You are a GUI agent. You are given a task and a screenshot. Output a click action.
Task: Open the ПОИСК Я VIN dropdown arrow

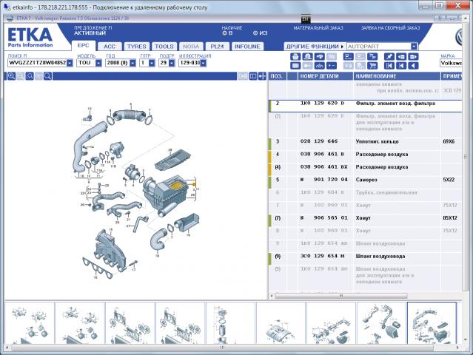(x=70, y=63)
